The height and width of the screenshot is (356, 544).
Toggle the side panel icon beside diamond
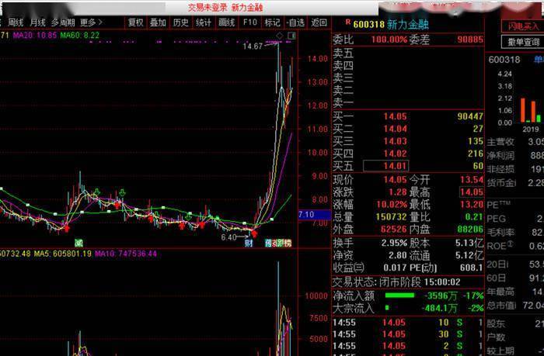291,36
